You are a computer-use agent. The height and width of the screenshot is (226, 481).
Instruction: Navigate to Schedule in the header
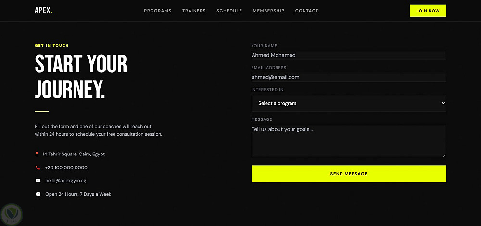point(229,11)
